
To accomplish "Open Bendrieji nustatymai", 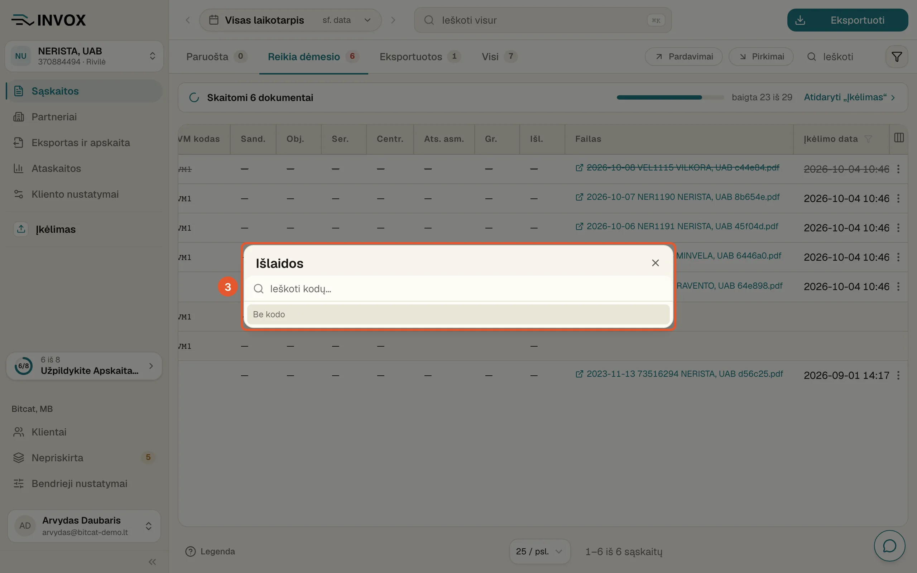I will [84, 483].
